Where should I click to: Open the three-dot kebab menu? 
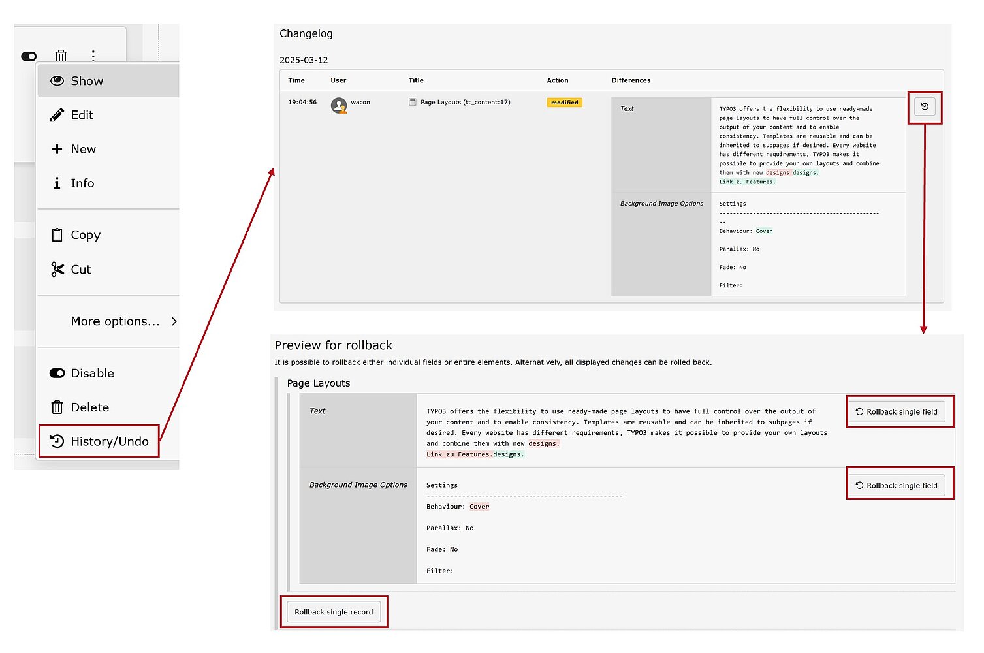click(x=93, y=56)
